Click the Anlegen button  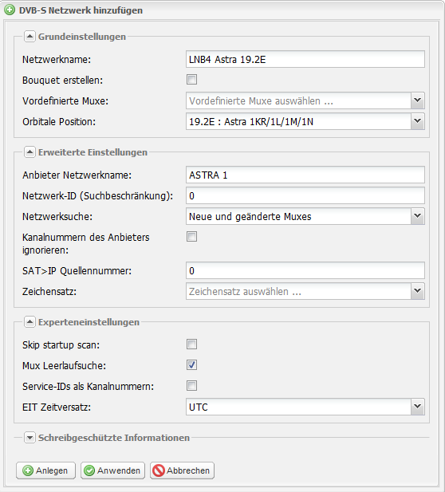45,470
